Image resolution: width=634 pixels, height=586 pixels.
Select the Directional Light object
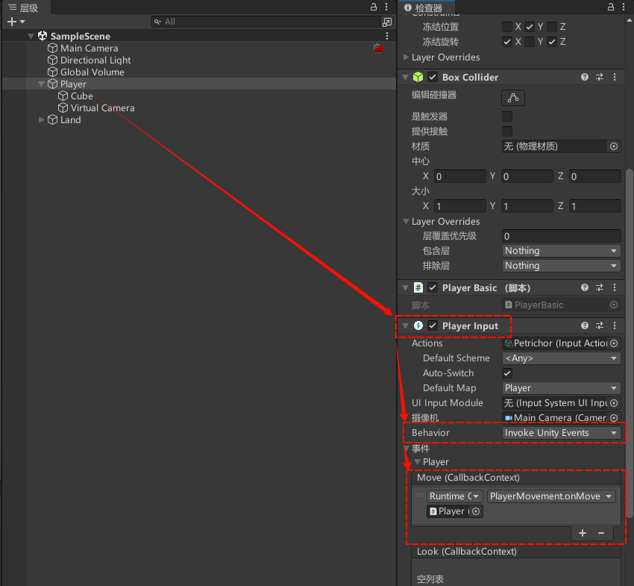(x=95, y=60)
